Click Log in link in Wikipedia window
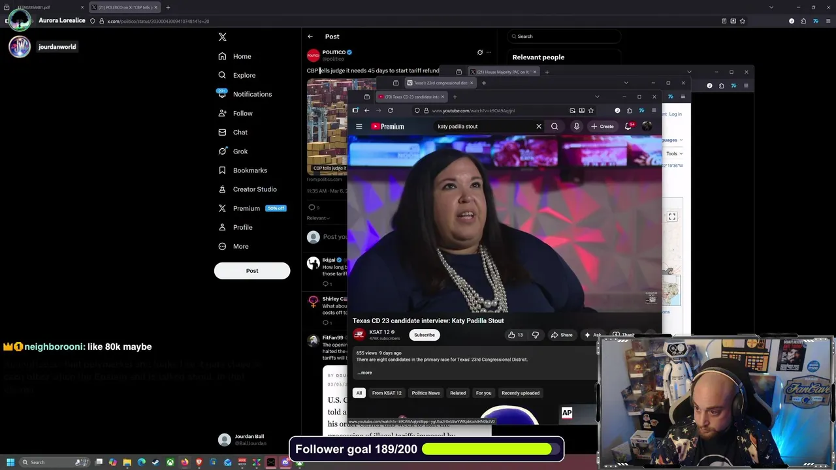This screenshot has width=836, height=470. point(675,114)
